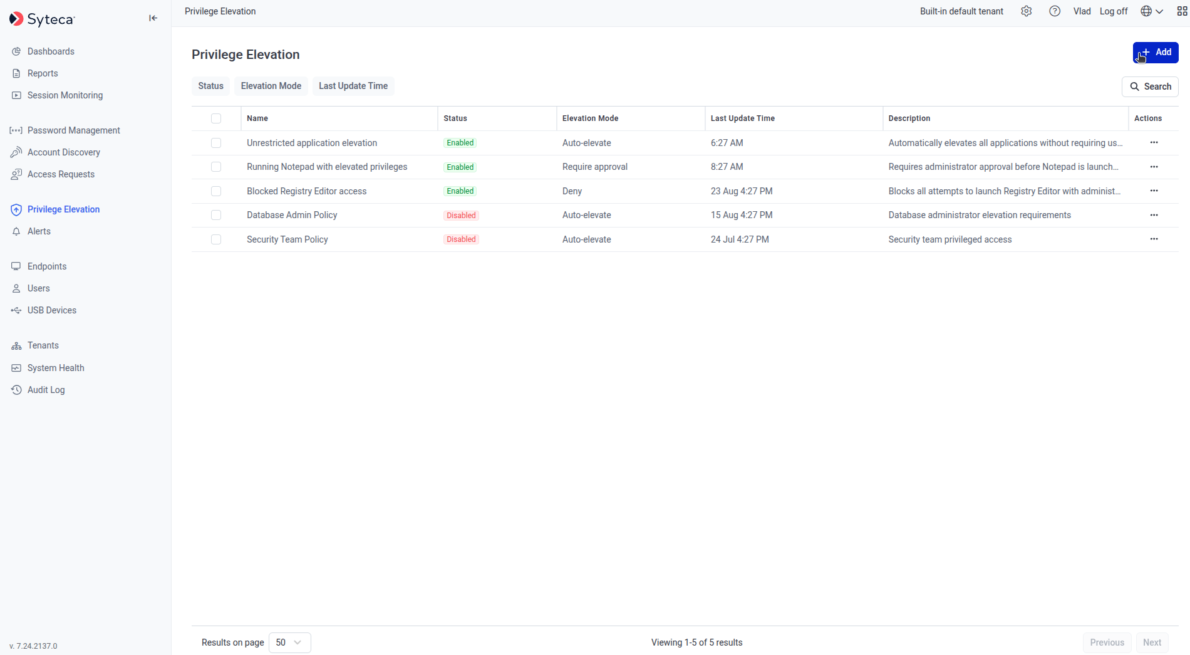Click the Session Monitoring sidebar icon
This screenshot has width=1190, height=655.
[x=16, y=95]
